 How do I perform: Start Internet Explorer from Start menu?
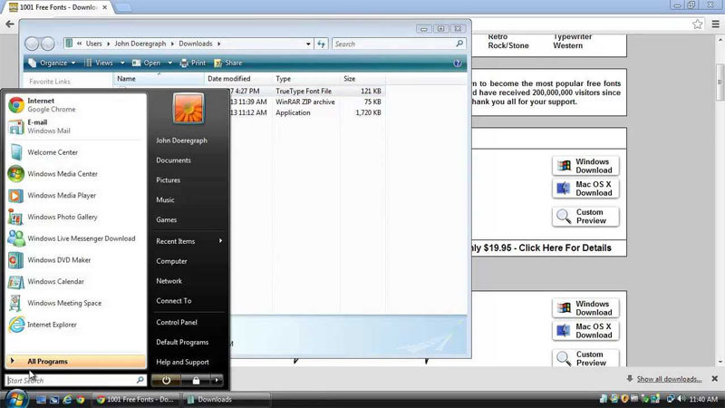point(52,325)
